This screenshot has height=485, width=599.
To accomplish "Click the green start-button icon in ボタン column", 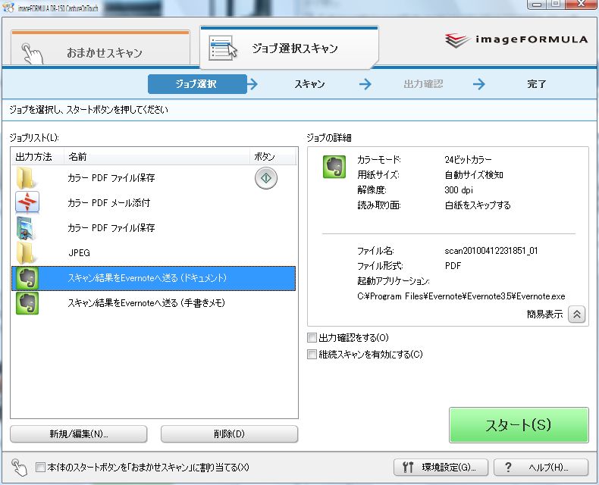I will coord(266,178).
